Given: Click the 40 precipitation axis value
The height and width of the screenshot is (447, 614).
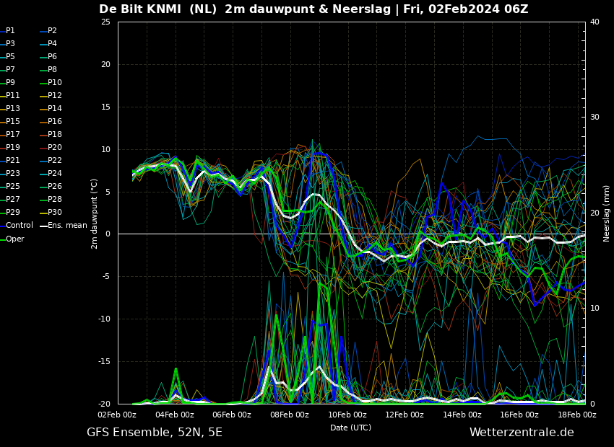Looking at the screenshot, I should point(594,22).
